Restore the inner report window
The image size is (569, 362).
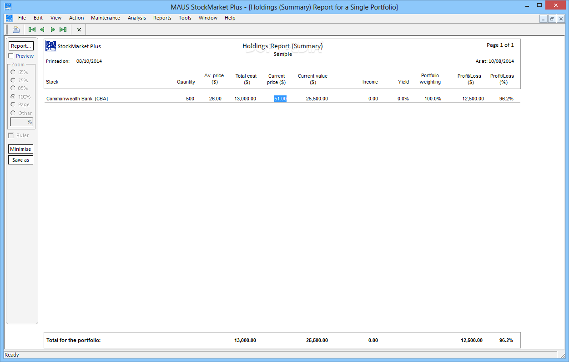[x=552, y=19]
